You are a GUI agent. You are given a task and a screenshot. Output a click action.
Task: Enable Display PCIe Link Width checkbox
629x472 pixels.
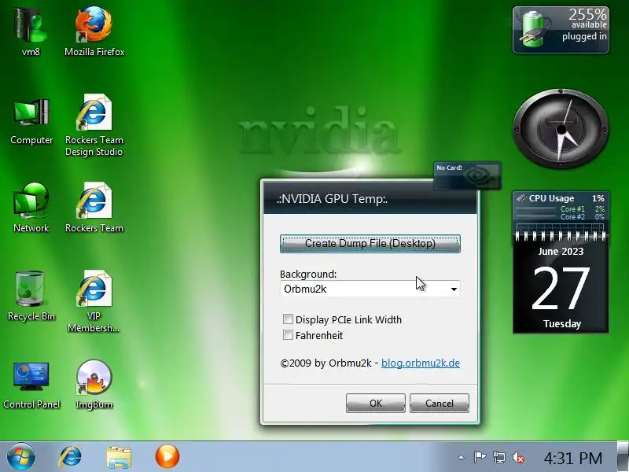[x=288, y=319]
